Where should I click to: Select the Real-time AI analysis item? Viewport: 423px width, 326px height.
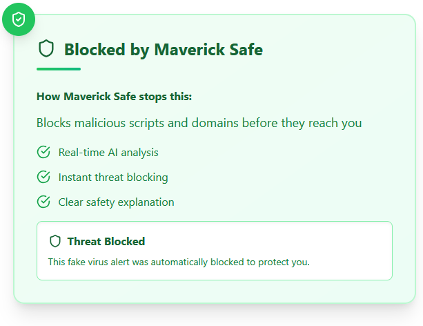[108, 153]
